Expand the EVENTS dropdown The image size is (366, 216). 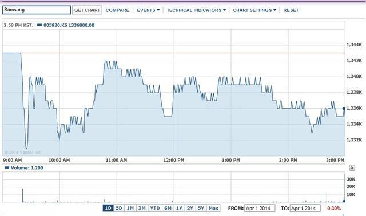coord(148,10)
